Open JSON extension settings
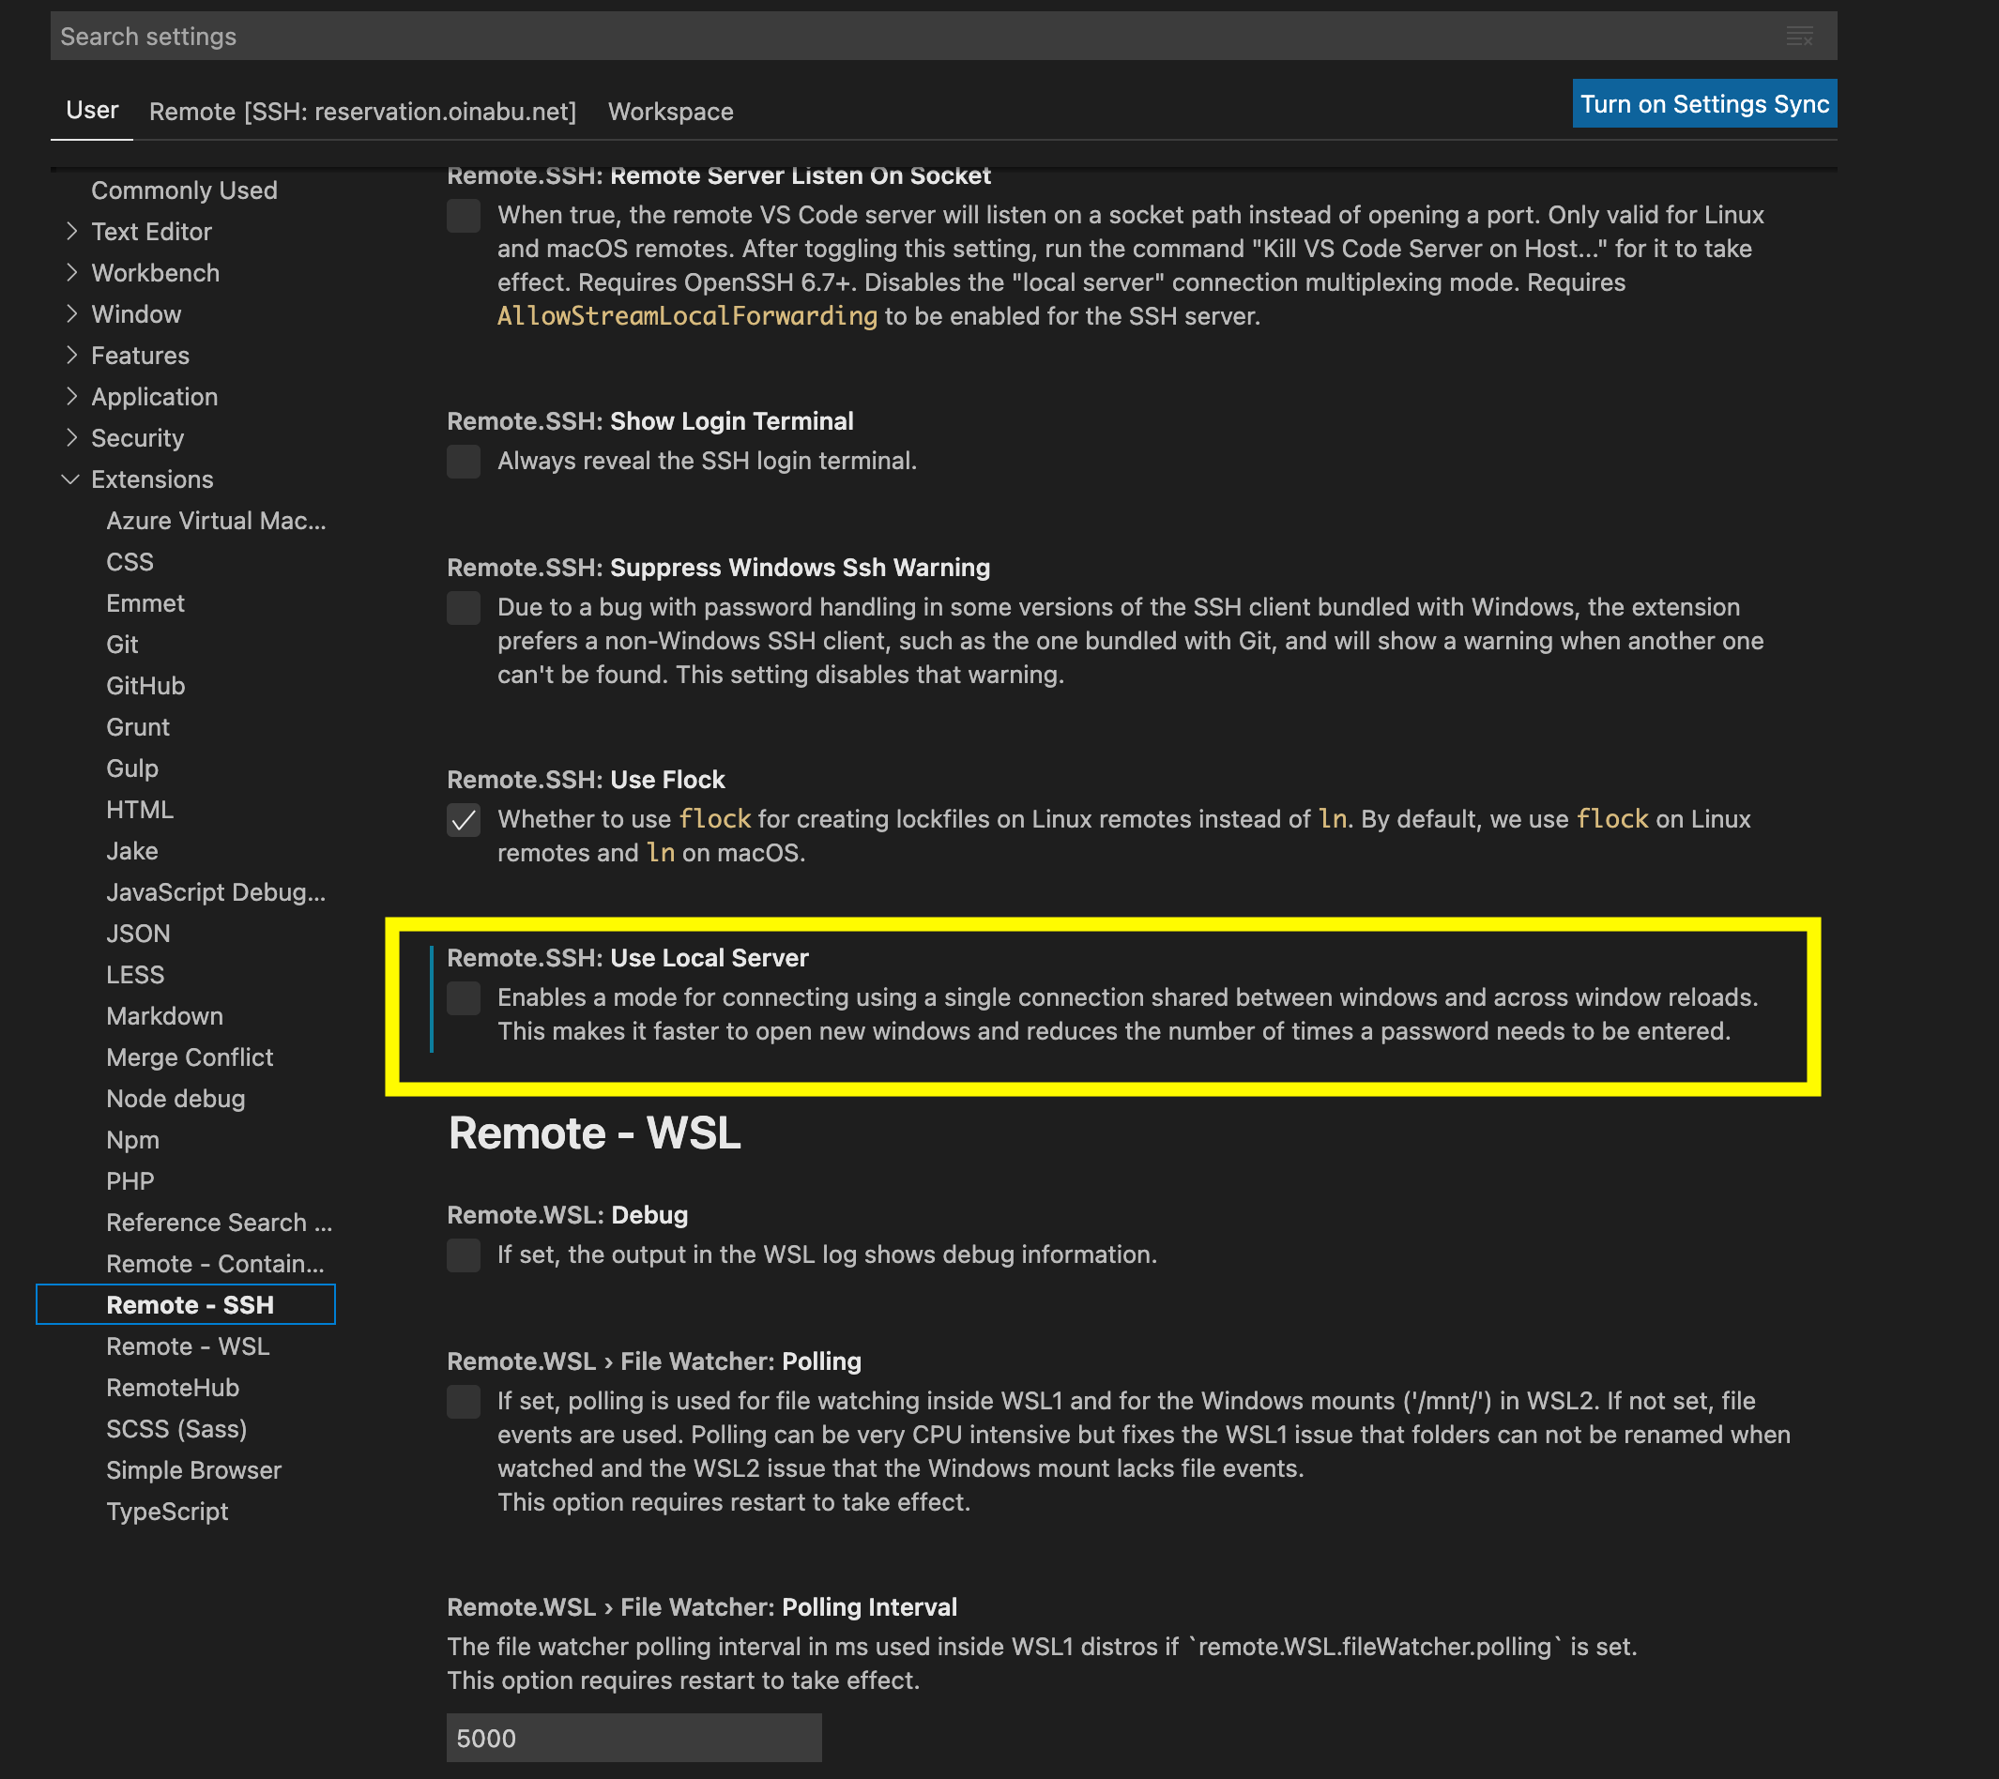This screenshot has height=1779, width=1999. (x=138, y=934)
